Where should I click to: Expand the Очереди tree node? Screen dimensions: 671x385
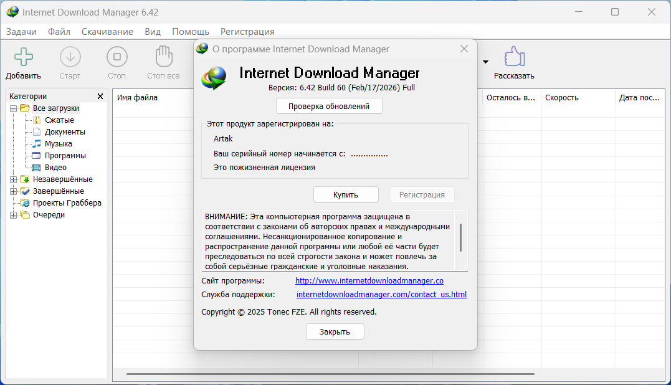[13, 215]
